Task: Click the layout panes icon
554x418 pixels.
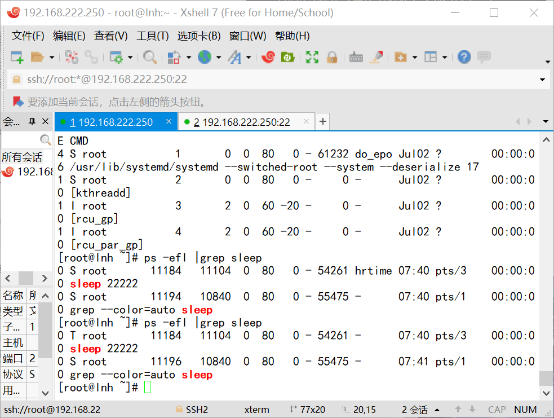Action: tap(431, 57)
